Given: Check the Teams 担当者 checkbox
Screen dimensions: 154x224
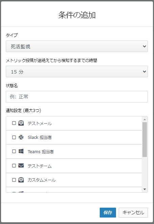Looking at the screenshot, I should point(14,151).
